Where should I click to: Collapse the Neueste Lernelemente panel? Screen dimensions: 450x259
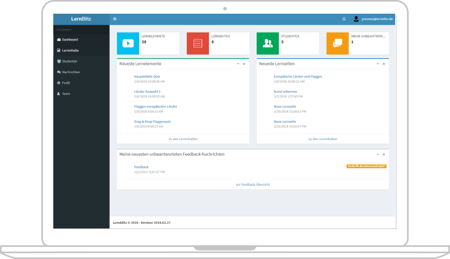tap(238, 64)
